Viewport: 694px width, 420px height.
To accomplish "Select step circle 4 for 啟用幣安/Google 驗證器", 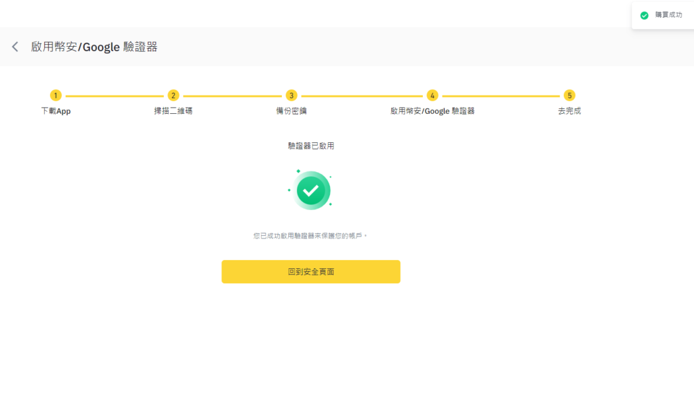I will pyautogui.click(x=432, y=96).
